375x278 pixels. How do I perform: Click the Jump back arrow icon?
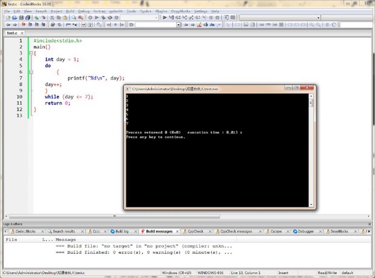pyautogui.click(x=8, y=25)
